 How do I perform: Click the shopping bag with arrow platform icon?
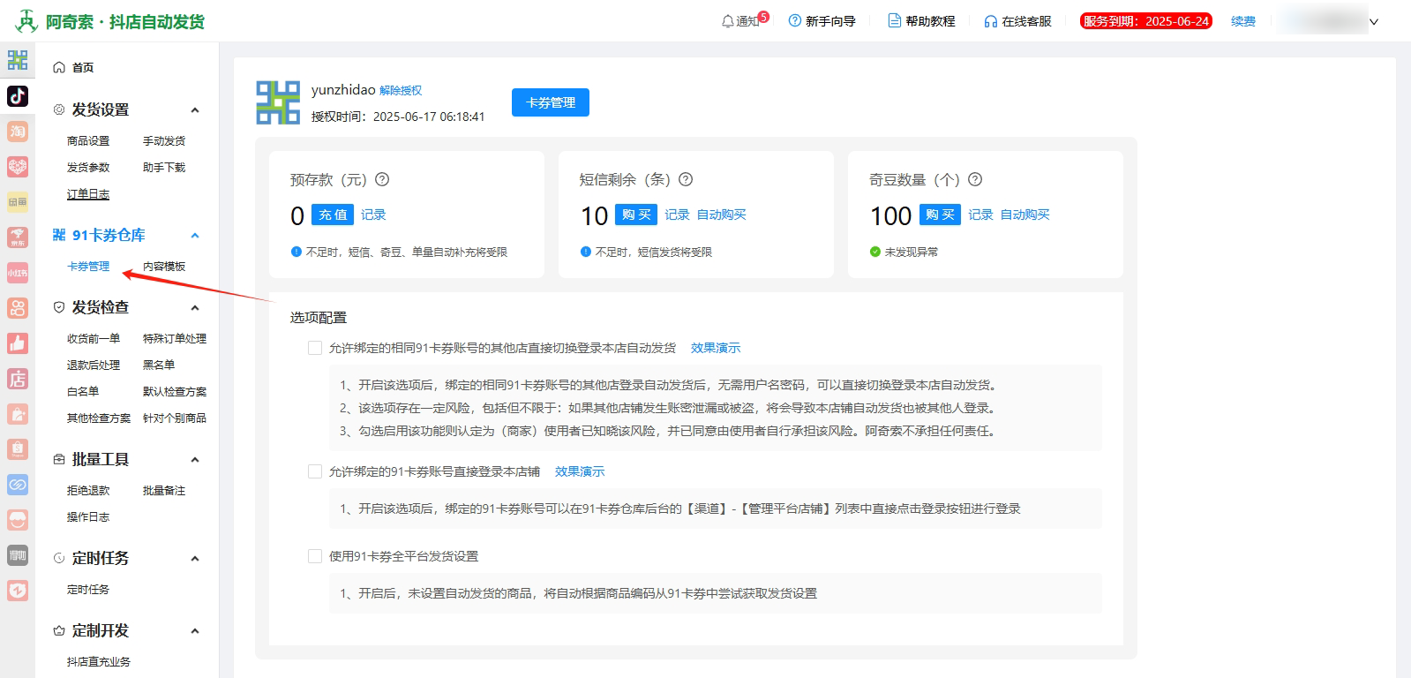tap(18, 414)
